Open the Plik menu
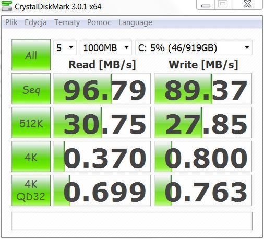 click(x=11, y=22)
